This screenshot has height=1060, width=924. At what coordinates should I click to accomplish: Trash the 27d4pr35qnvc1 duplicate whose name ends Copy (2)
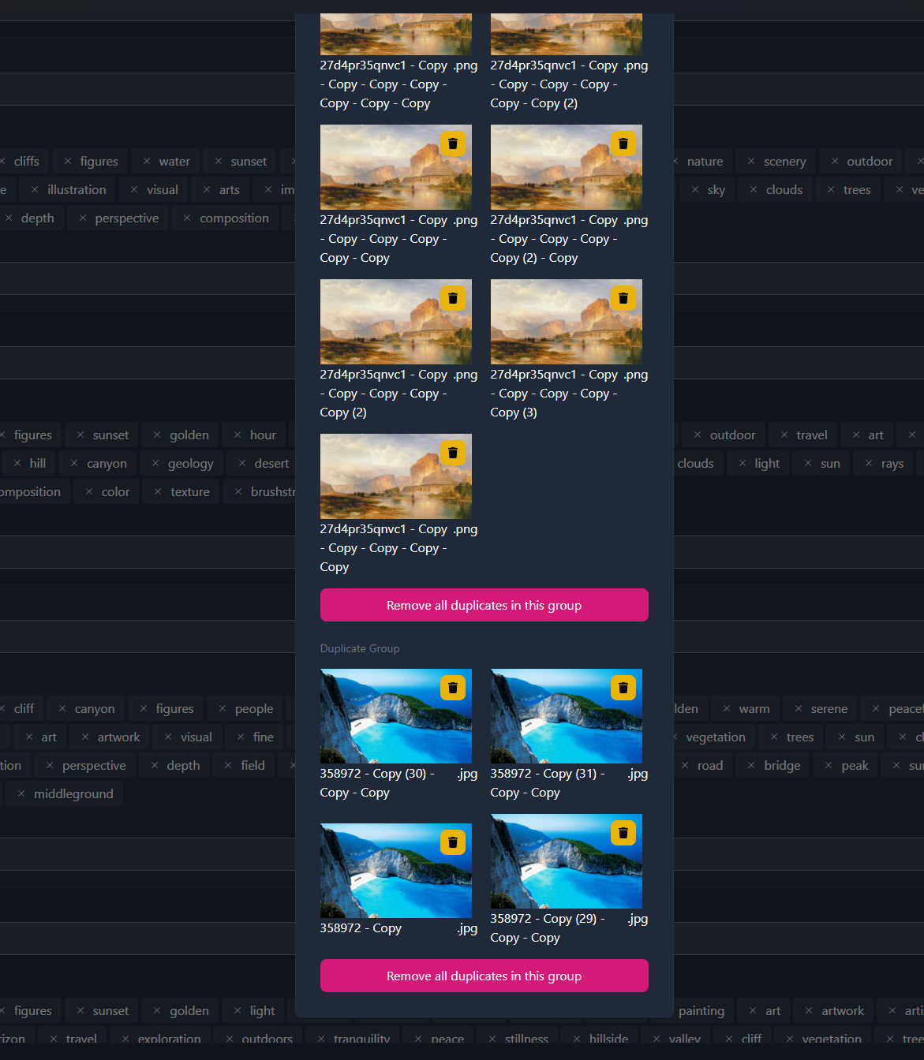coord(453,298)
